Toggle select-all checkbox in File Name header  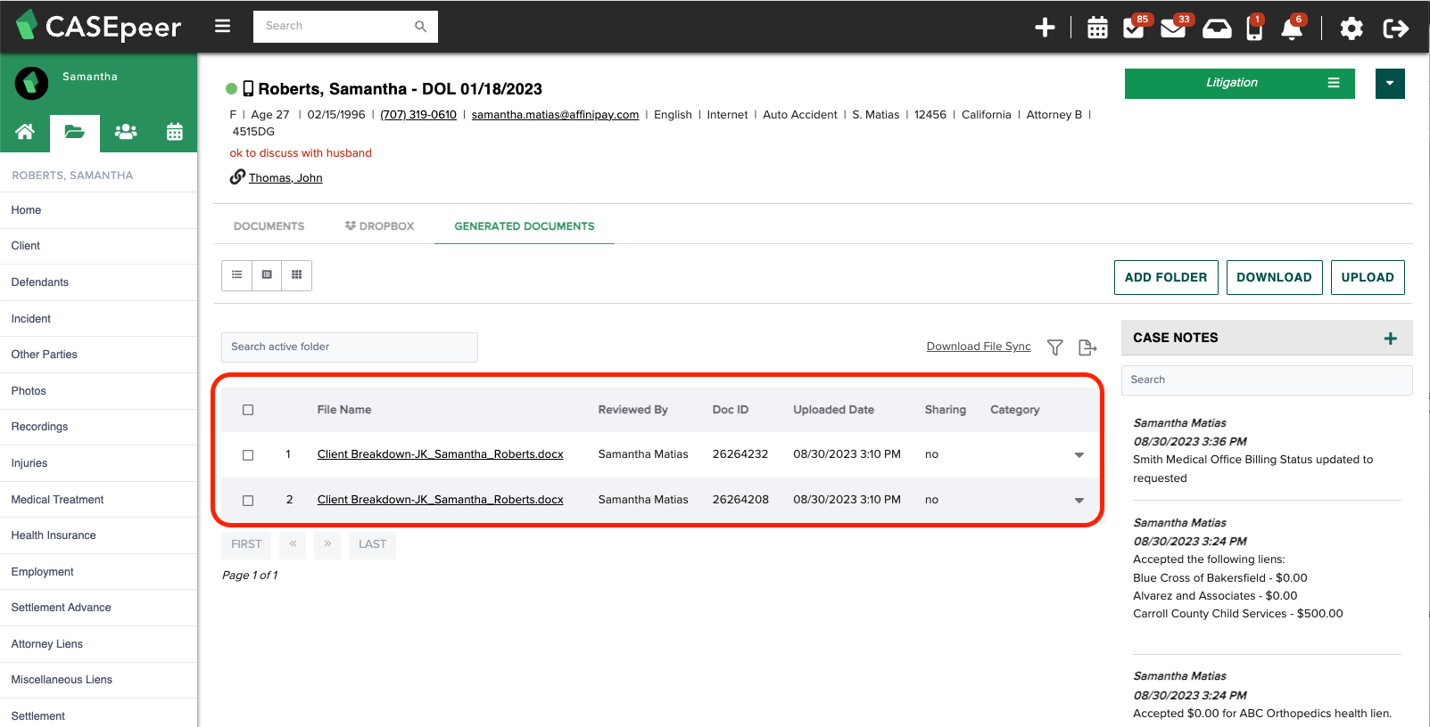[x=248, y=410]
